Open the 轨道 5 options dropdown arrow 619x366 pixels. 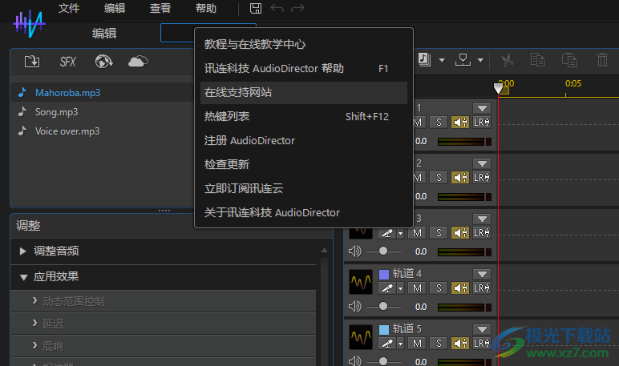pos(482,329)
